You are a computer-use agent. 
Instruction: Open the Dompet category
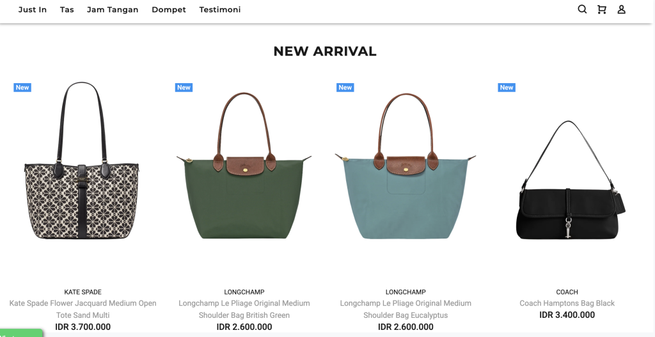point(169,10)
